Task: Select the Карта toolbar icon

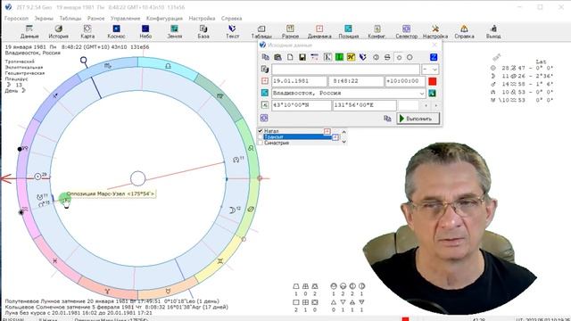Action: [87, 32]
